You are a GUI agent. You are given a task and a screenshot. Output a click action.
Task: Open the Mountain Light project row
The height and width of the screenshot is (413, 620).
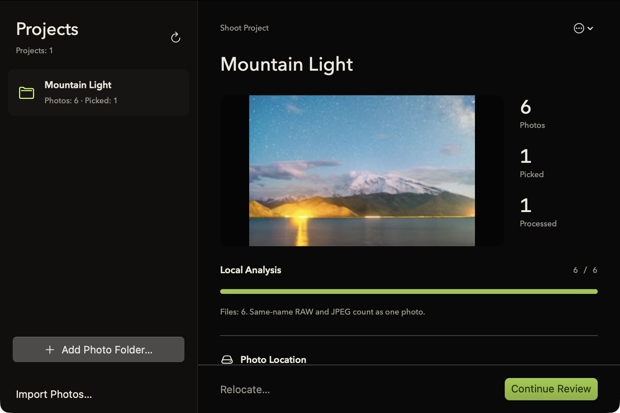point(99,93)
